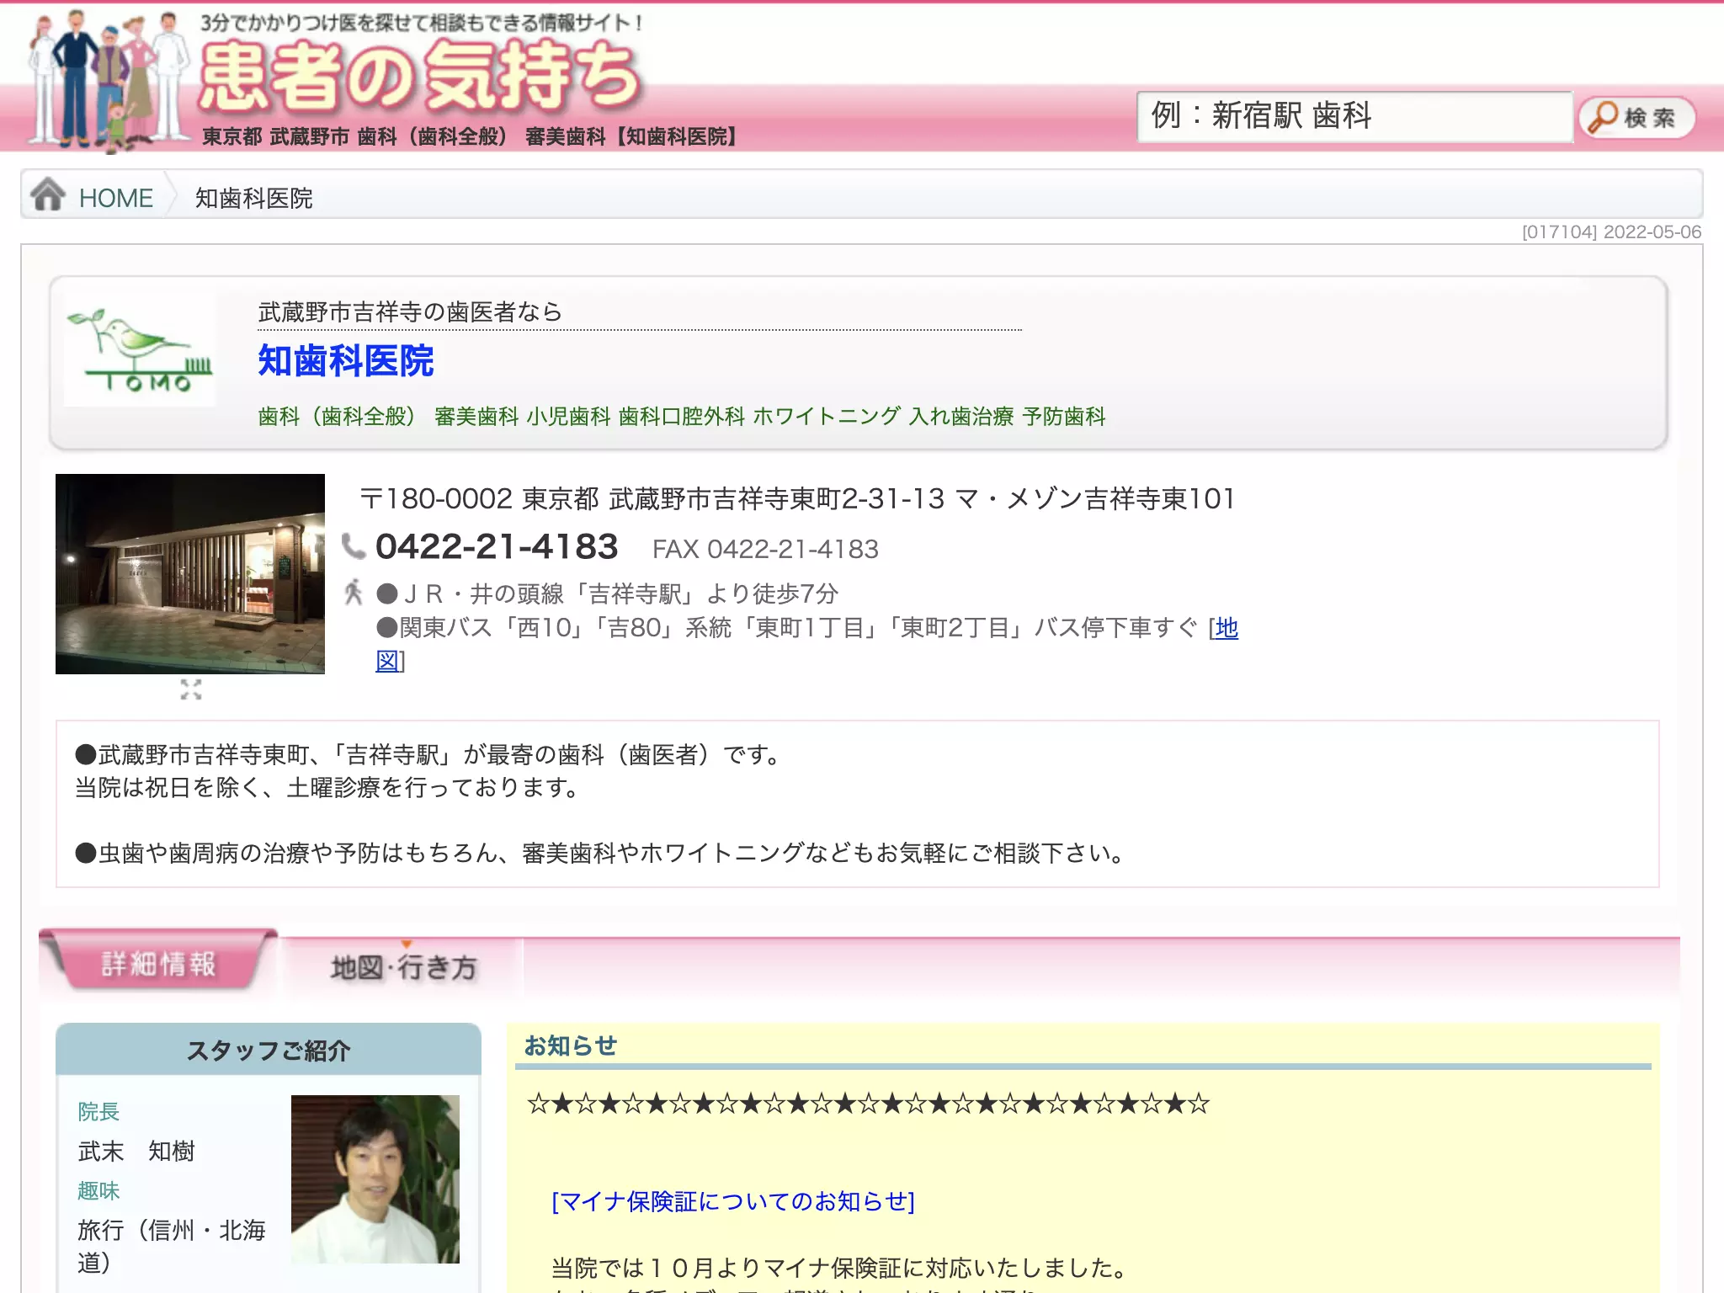Viewport: 1724px width, 1293px height.
Task: Click the TOMO bird clinic logo
Action: (x=140, y=351)
